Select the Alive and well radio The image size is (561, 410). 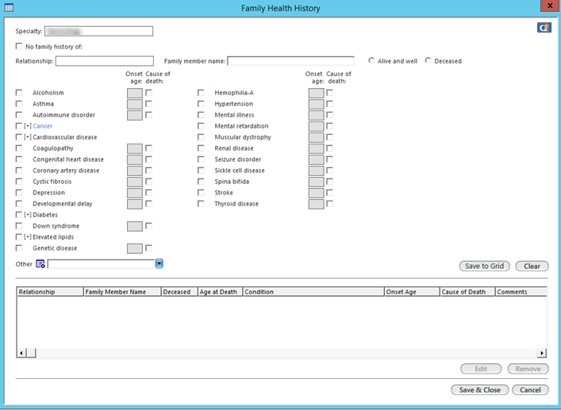[371, 60]
